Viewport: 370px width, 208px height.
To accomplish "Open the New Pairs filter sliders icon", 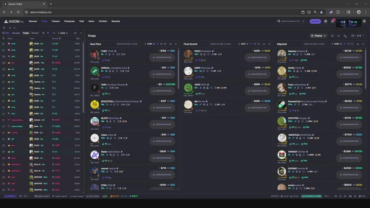I will click(x=176, y=44).
